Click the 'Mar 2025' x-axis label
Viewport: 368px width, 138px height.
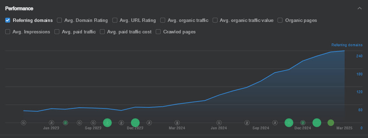pyautogui.click(x=344, y=128)
